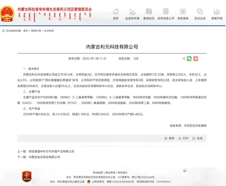This screenshot has height=186, width=226.
Task: Click the heading 一、基本情况
Action: 31,69
